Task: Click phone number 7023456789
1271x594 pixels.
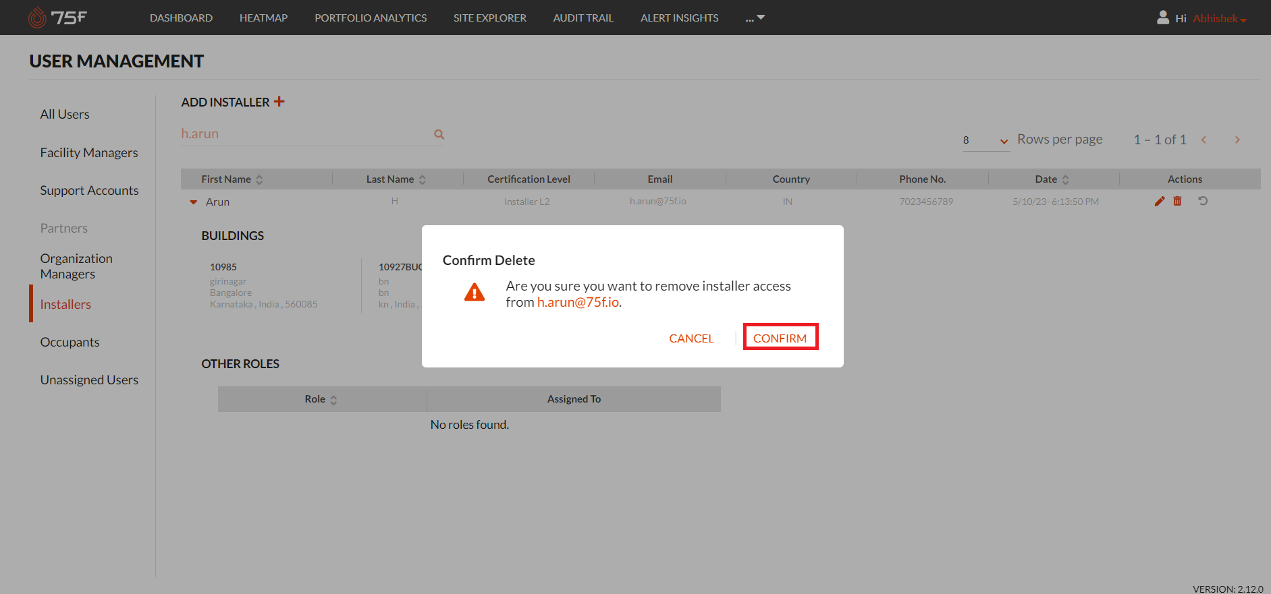Action: (926, 202)
